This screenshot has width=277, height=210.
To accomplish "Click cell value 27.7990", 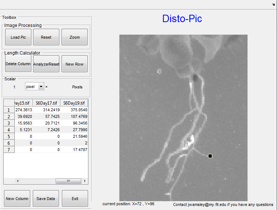I will tap(74, 130).
